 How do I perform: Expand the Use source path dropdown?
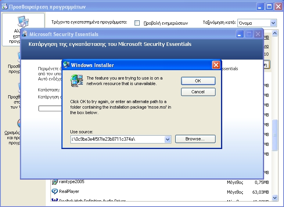pyautogui.click(x=168, y=140)
